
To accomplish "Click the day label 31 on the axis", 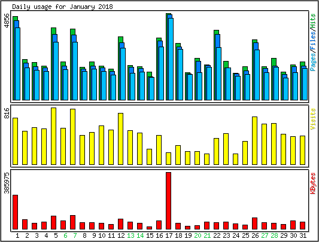I will (x=303, y=235).
